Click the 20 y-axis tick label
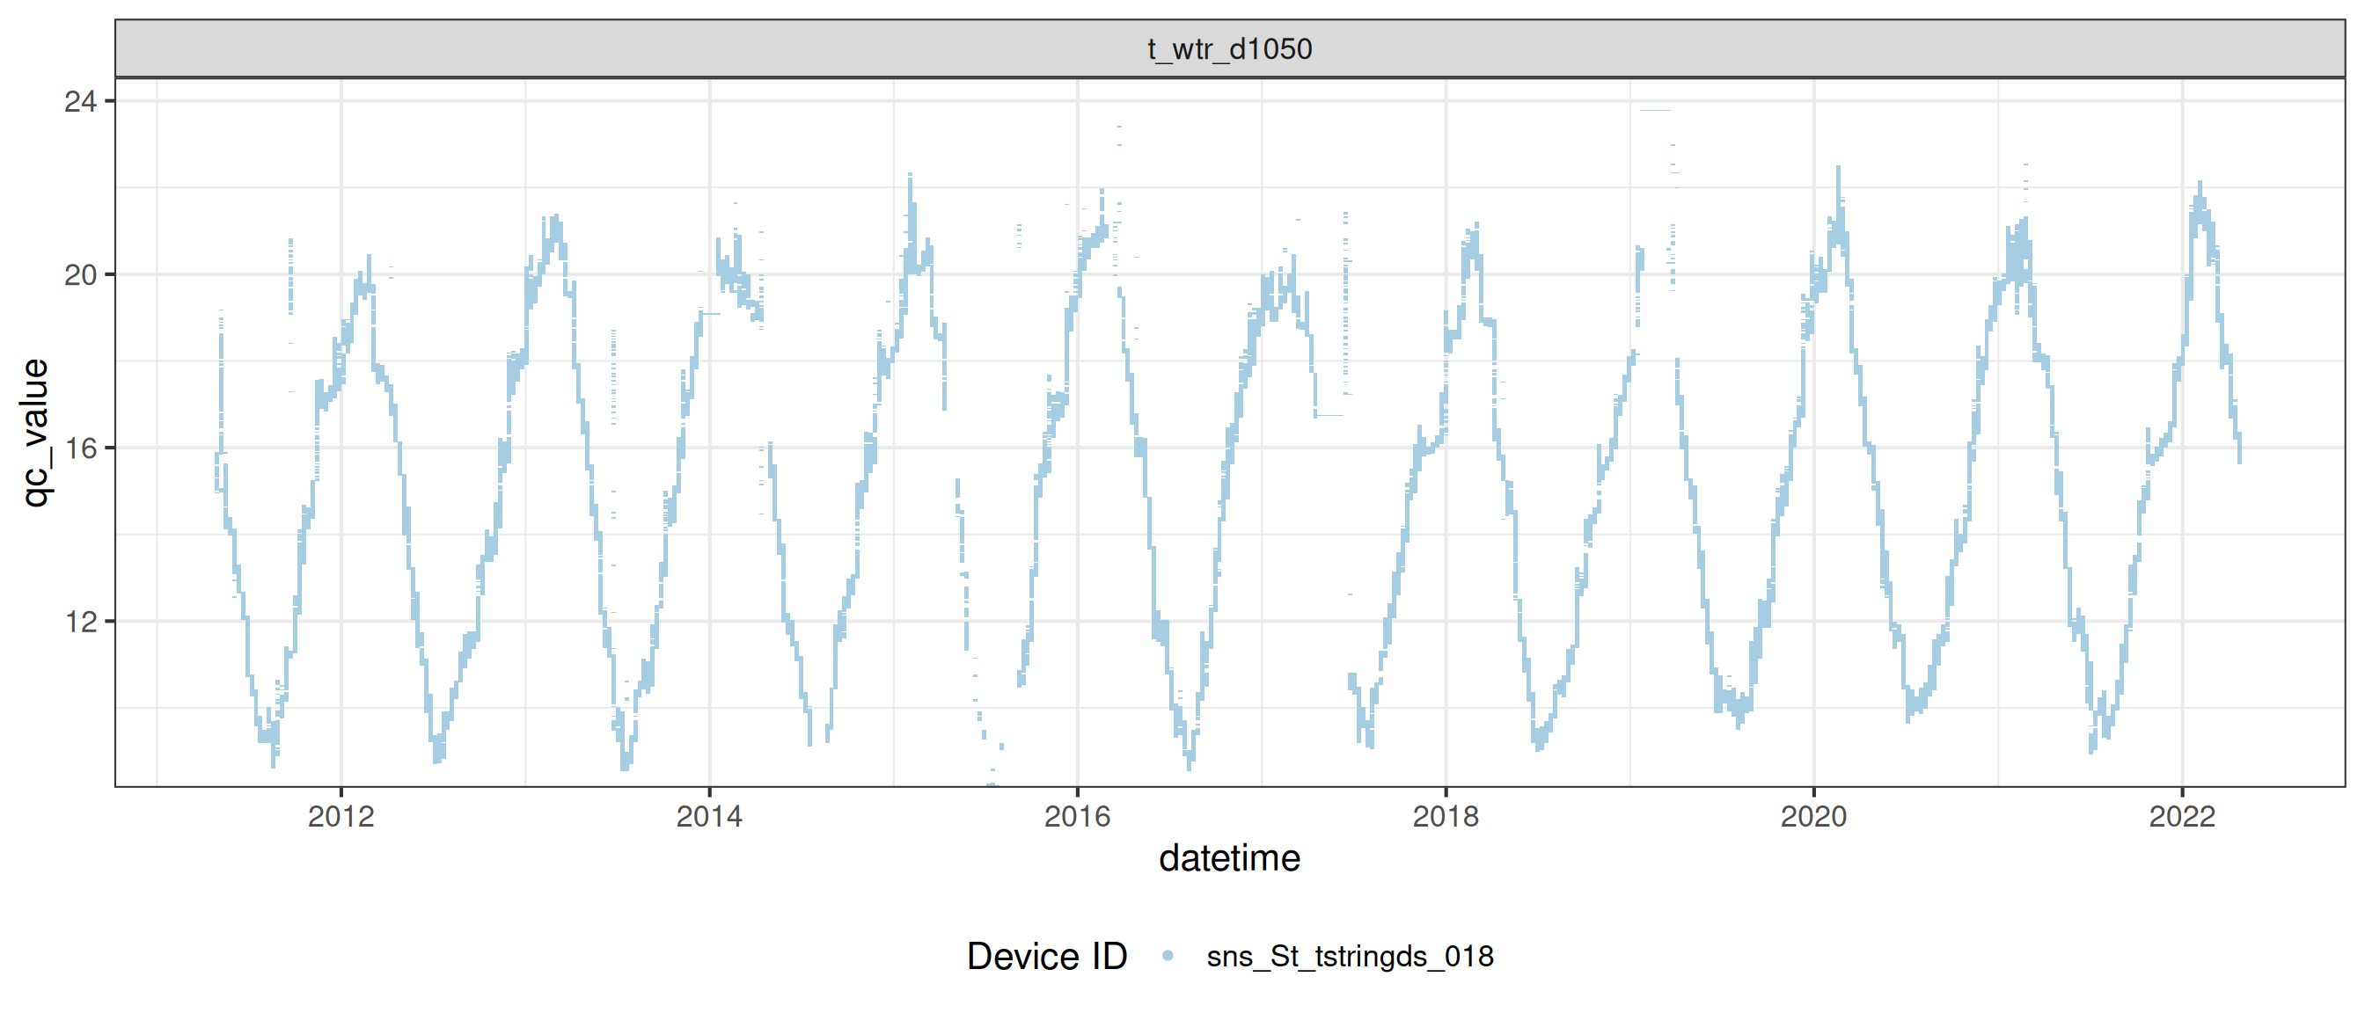This screenshot has height=1013, width=2365. [81, 274]
